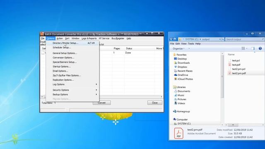This screenshot has width=265, height=149.
Task: Click the Close button in converter
Action: pos(155,103)
